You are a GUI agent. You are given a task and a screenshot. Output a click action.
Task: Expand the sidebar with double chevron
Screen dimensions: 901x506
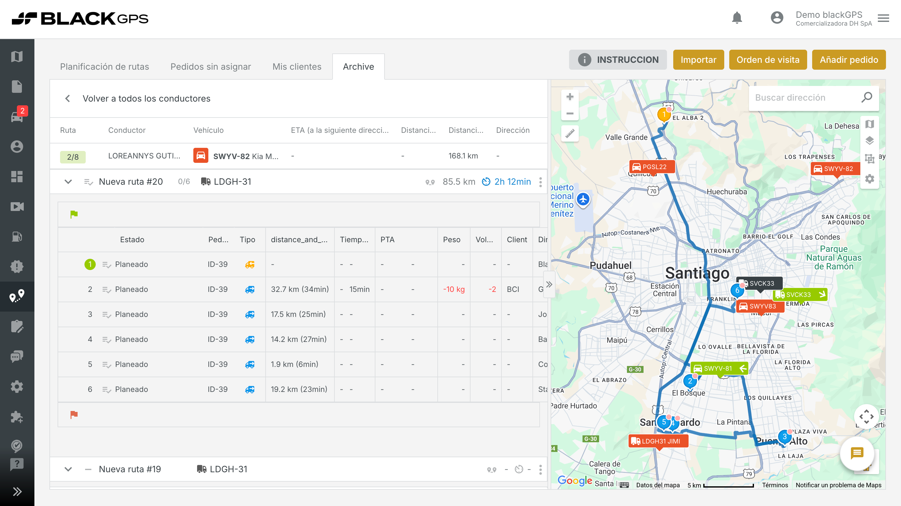17,491
